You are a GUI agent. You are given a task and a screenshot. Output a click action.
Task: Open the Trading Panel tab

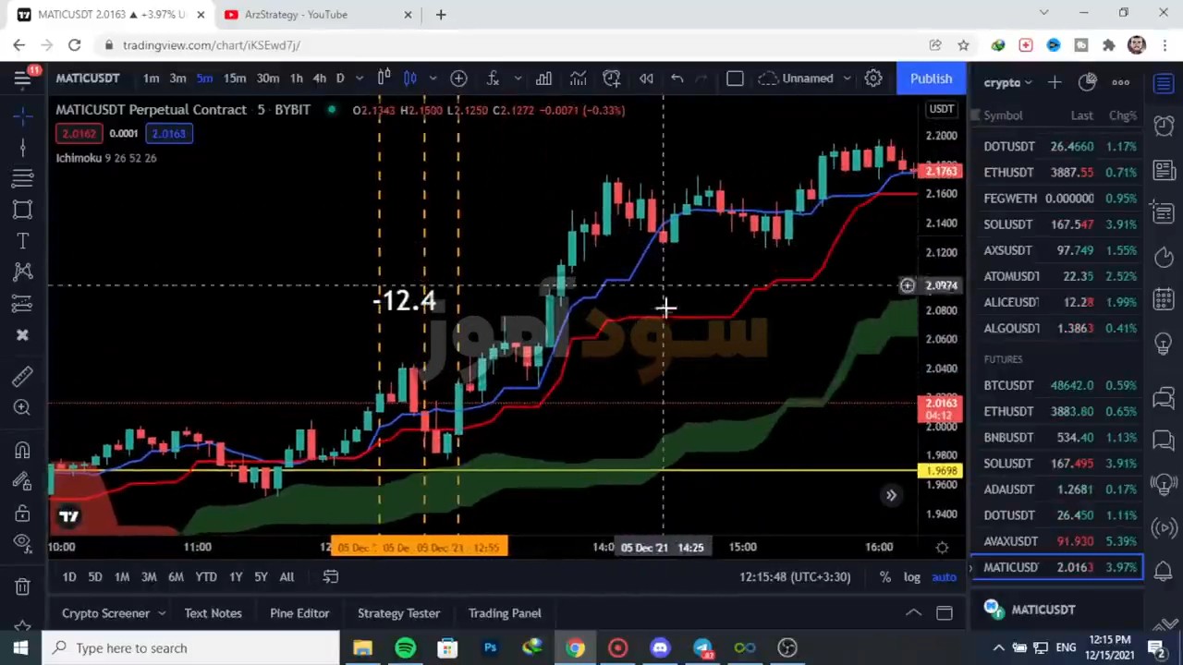pos(505,613)
